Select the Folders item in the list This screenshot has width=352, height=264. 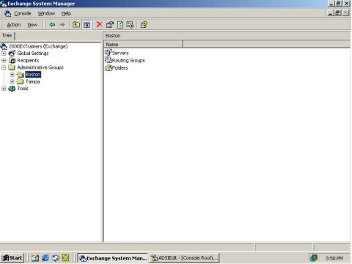pyautogui.click(x=120, y=67)
